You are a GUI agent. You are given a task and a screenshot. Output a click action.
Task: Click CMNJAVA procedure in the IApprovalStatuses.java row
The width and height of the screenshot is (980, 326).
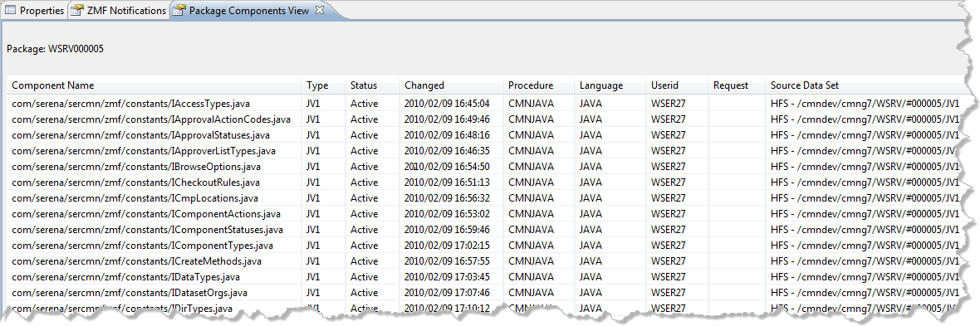click(531, 135)
